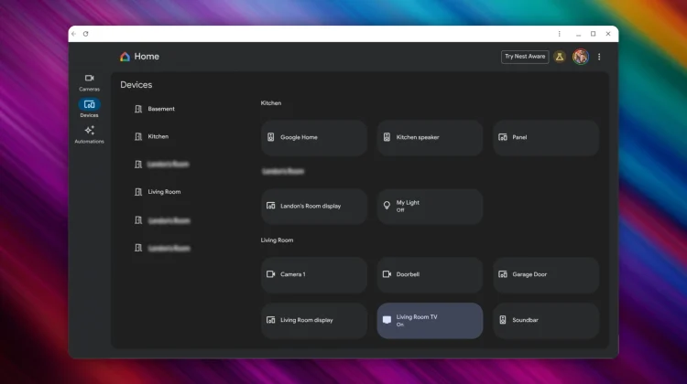Open the Cameras sidebar icon
This screenshot has width=687, height=384.
coord(89,79)
